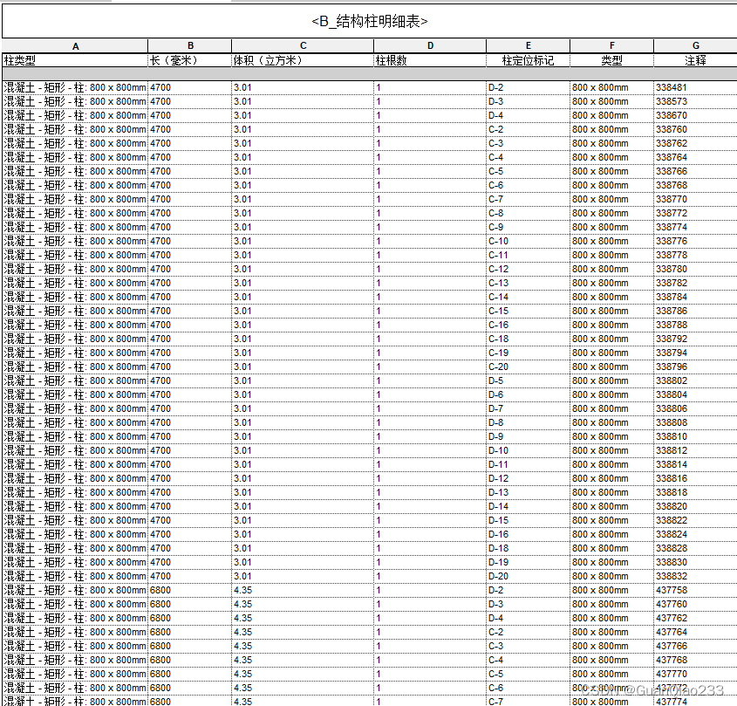Click location mark cell C-15
Image resolution: width=737 pixels, height=706 pixels.
[x=529, y=311]
